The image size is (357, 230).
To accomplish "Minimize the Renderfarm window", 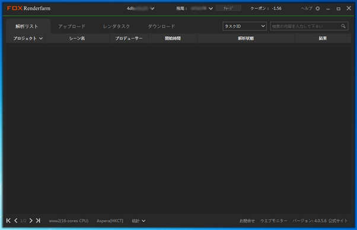I will [x=328, y=9].
